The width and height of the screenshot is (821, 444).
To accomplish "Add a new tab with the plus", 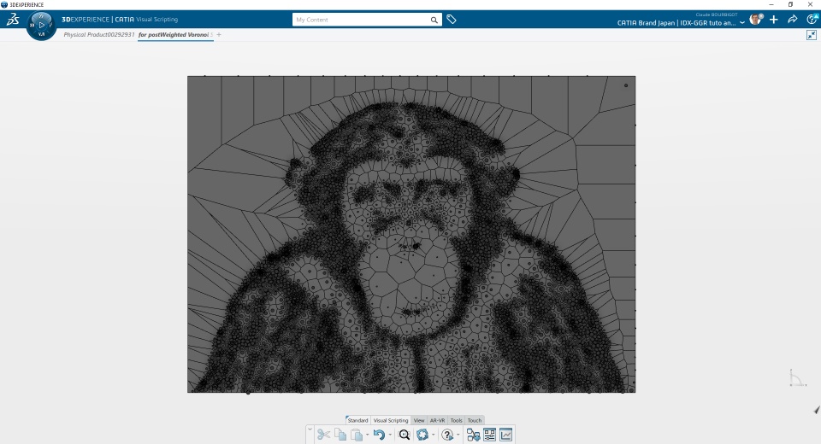I will coord(219,34).
